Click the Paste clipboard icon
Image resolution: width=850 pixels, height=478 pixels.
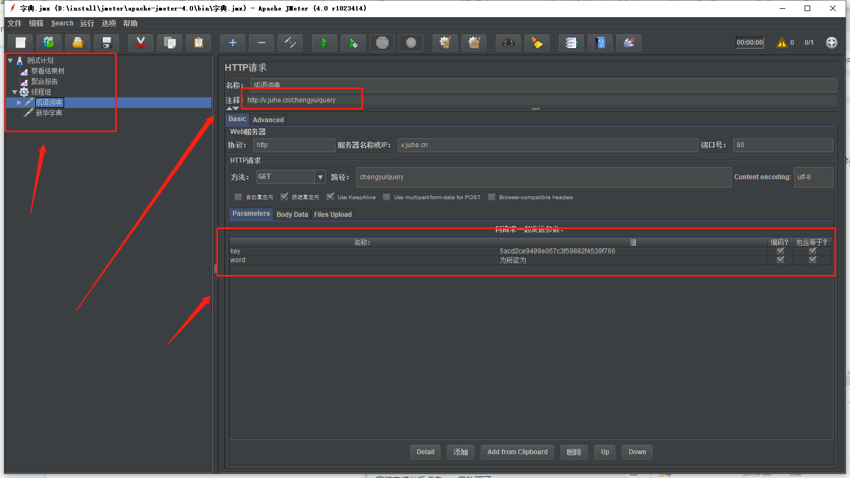tap(199, 43)
